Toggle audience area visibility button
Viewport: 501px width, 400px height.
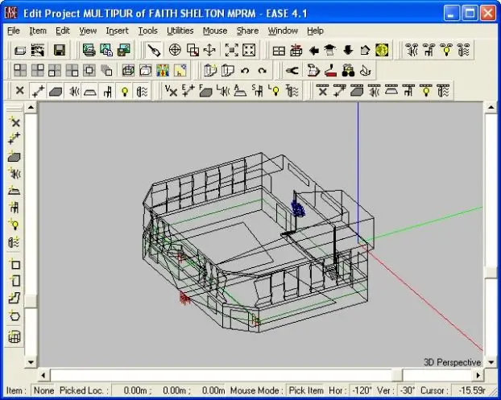tap(90, 91)
